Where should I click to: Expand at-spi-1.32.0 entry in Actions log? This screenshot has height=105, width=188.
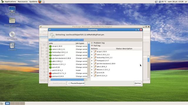pos(92,52)
